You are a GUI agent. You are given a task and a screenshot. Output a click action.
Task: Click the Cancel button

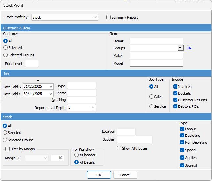[x=125, y=175]
